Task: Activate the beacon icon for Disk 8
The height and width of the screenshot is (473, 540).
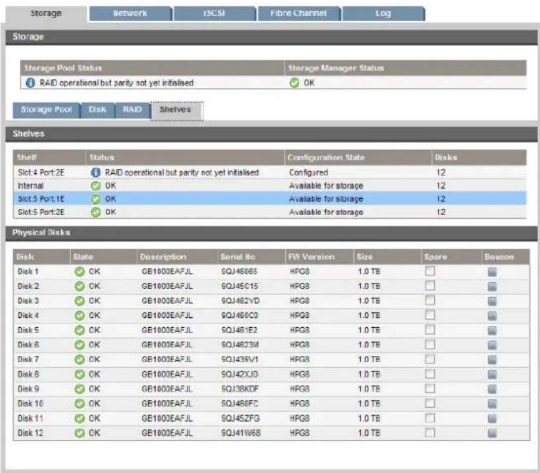Action: (x=492, y=375)
